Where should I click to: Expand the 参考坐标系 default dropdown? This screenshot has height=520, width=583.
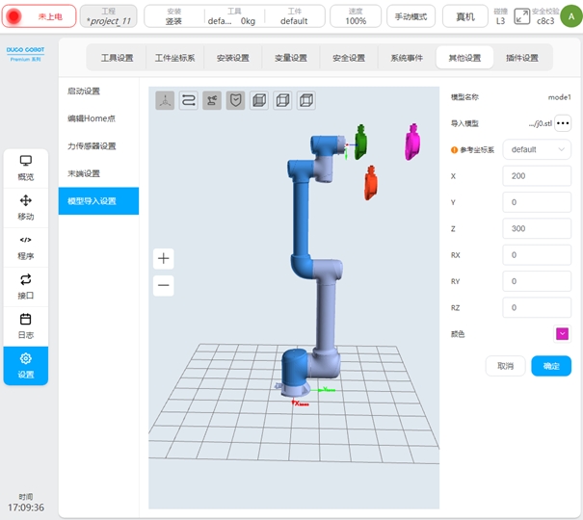[x=537, y=149]
